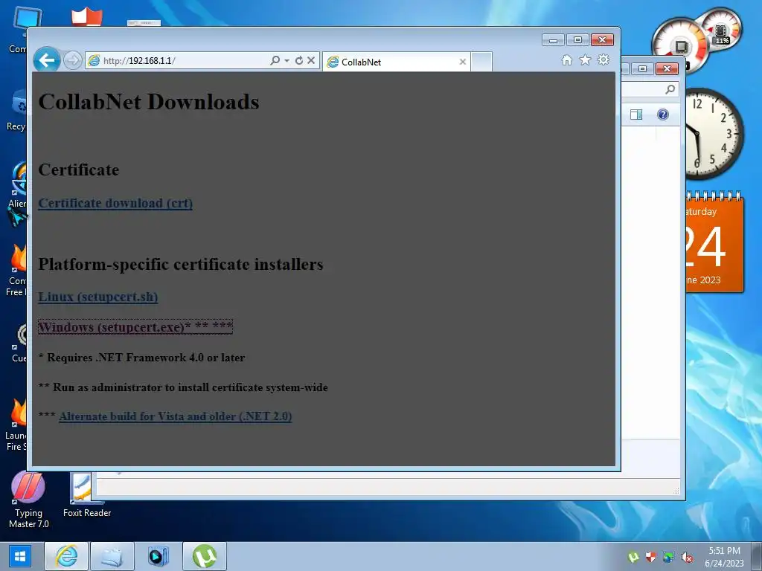Click red security shield tray icon

click(x=650, y=557)
